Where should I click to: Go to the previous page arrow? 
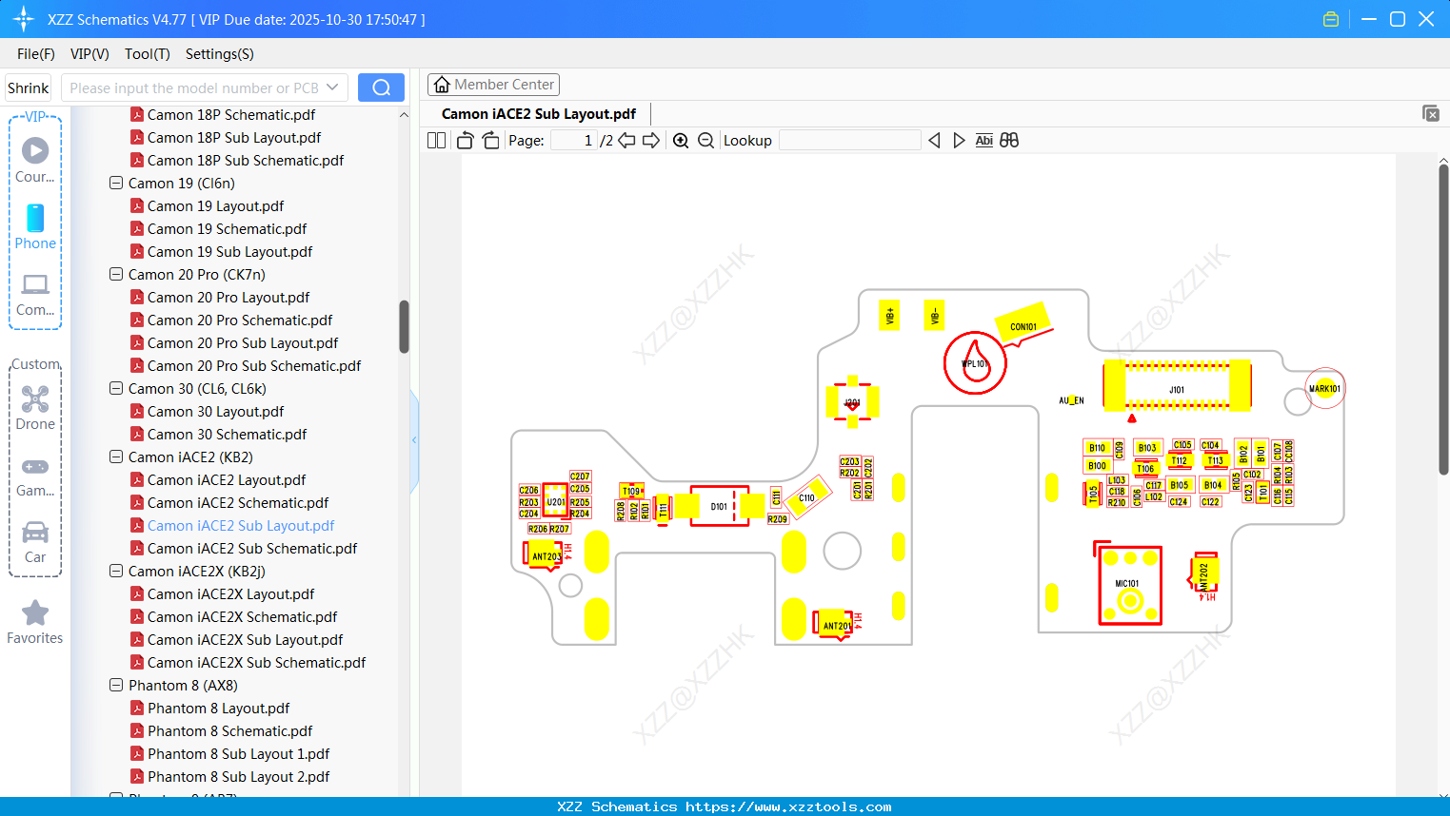point(626,141)
